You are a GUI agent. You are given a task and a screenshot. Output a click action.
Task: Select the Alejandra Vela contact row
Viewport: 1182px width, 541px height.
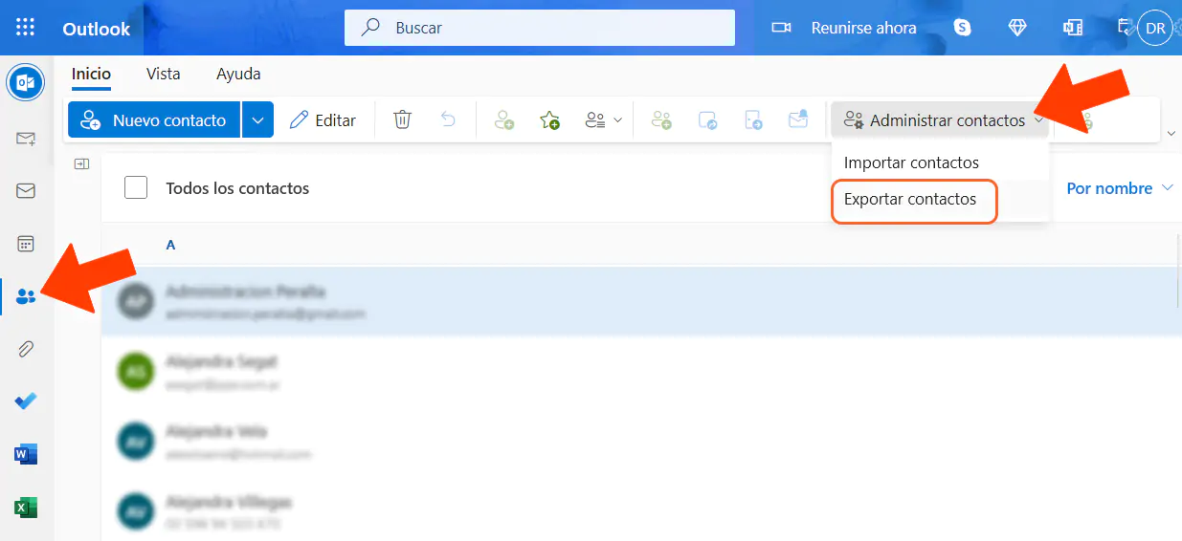[639, 441]
